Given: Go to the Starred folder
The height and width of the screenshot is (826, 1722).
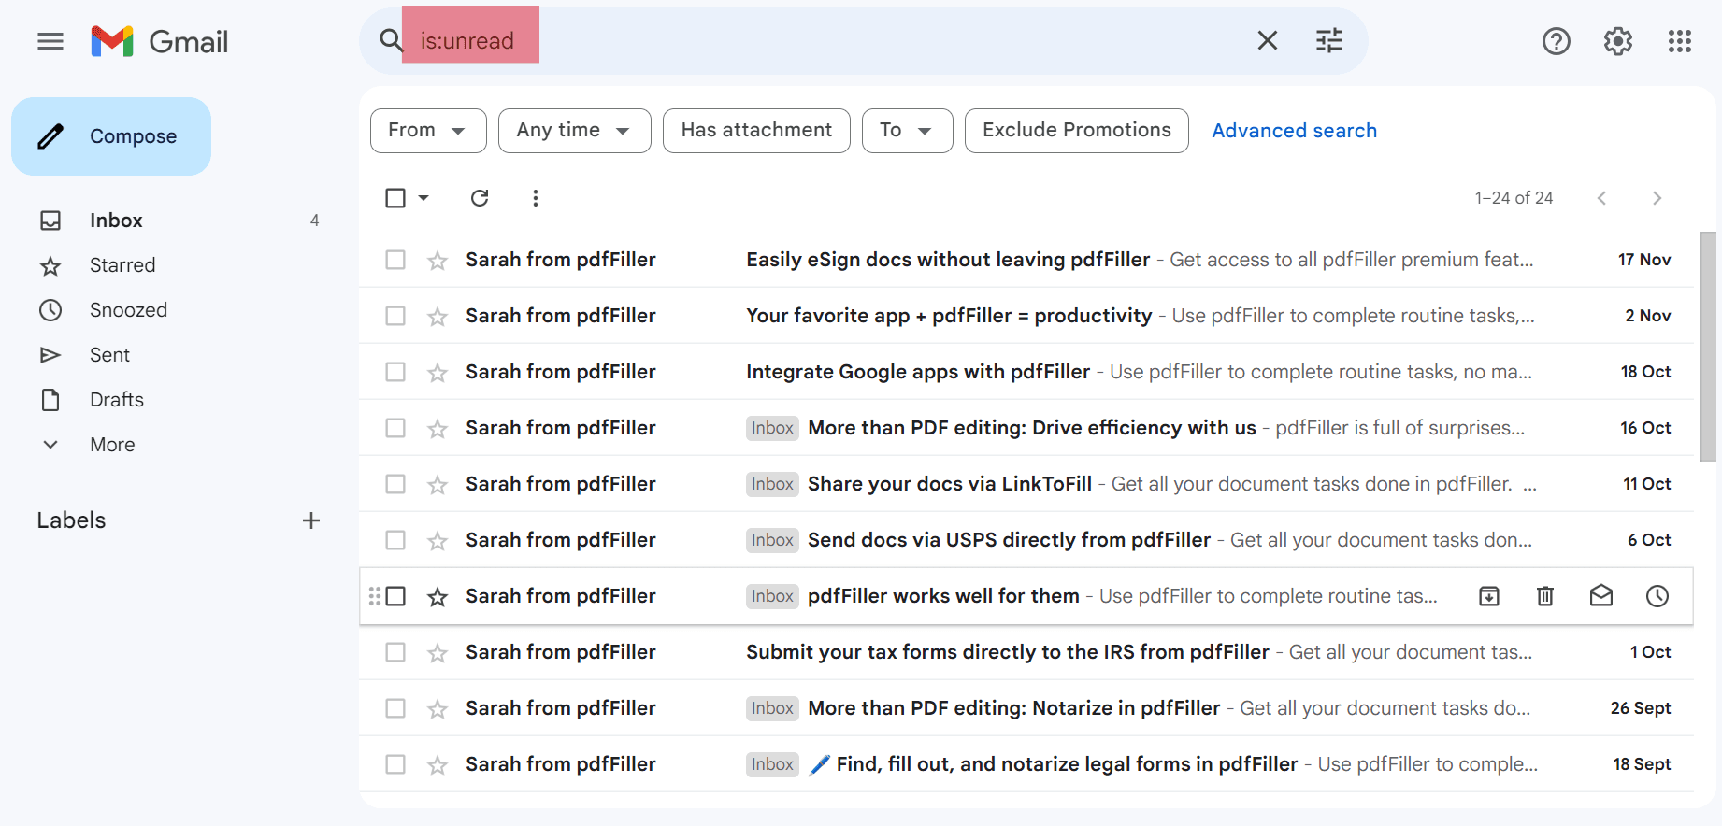Looking at the screenshot, I should [122, 265].
